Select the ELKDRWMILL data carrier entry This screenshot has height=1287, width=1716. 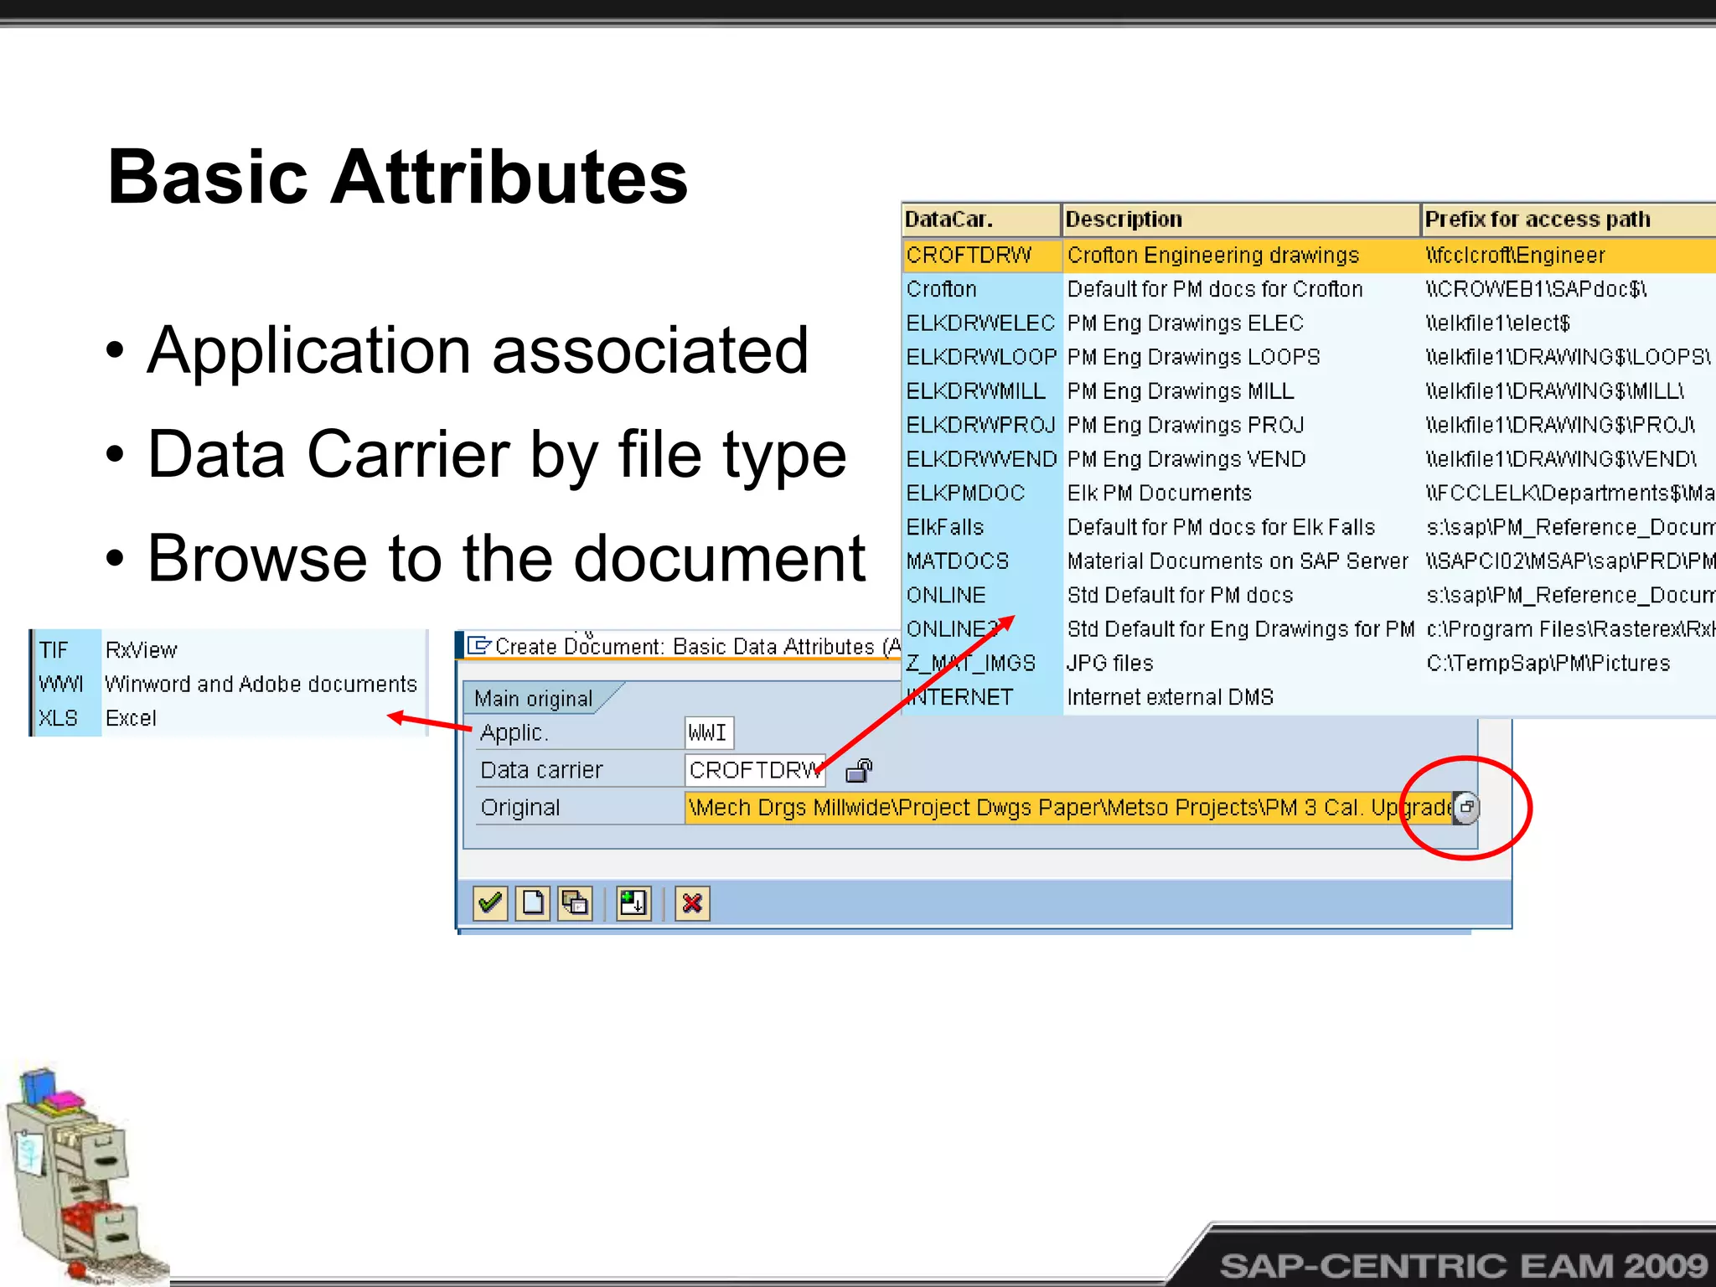982,391
